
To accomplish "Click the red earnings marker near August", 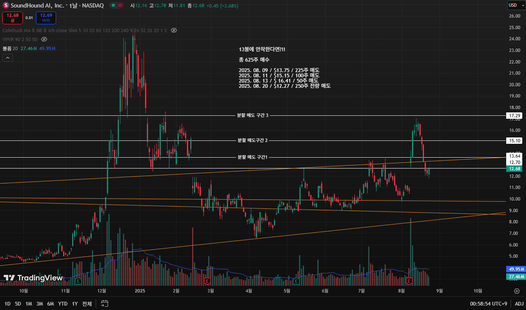I will tap(409, 280).
